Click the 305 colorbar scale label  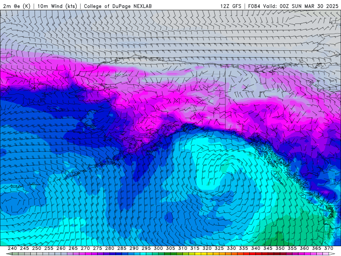pyautogui.click(x=170, y=248)
